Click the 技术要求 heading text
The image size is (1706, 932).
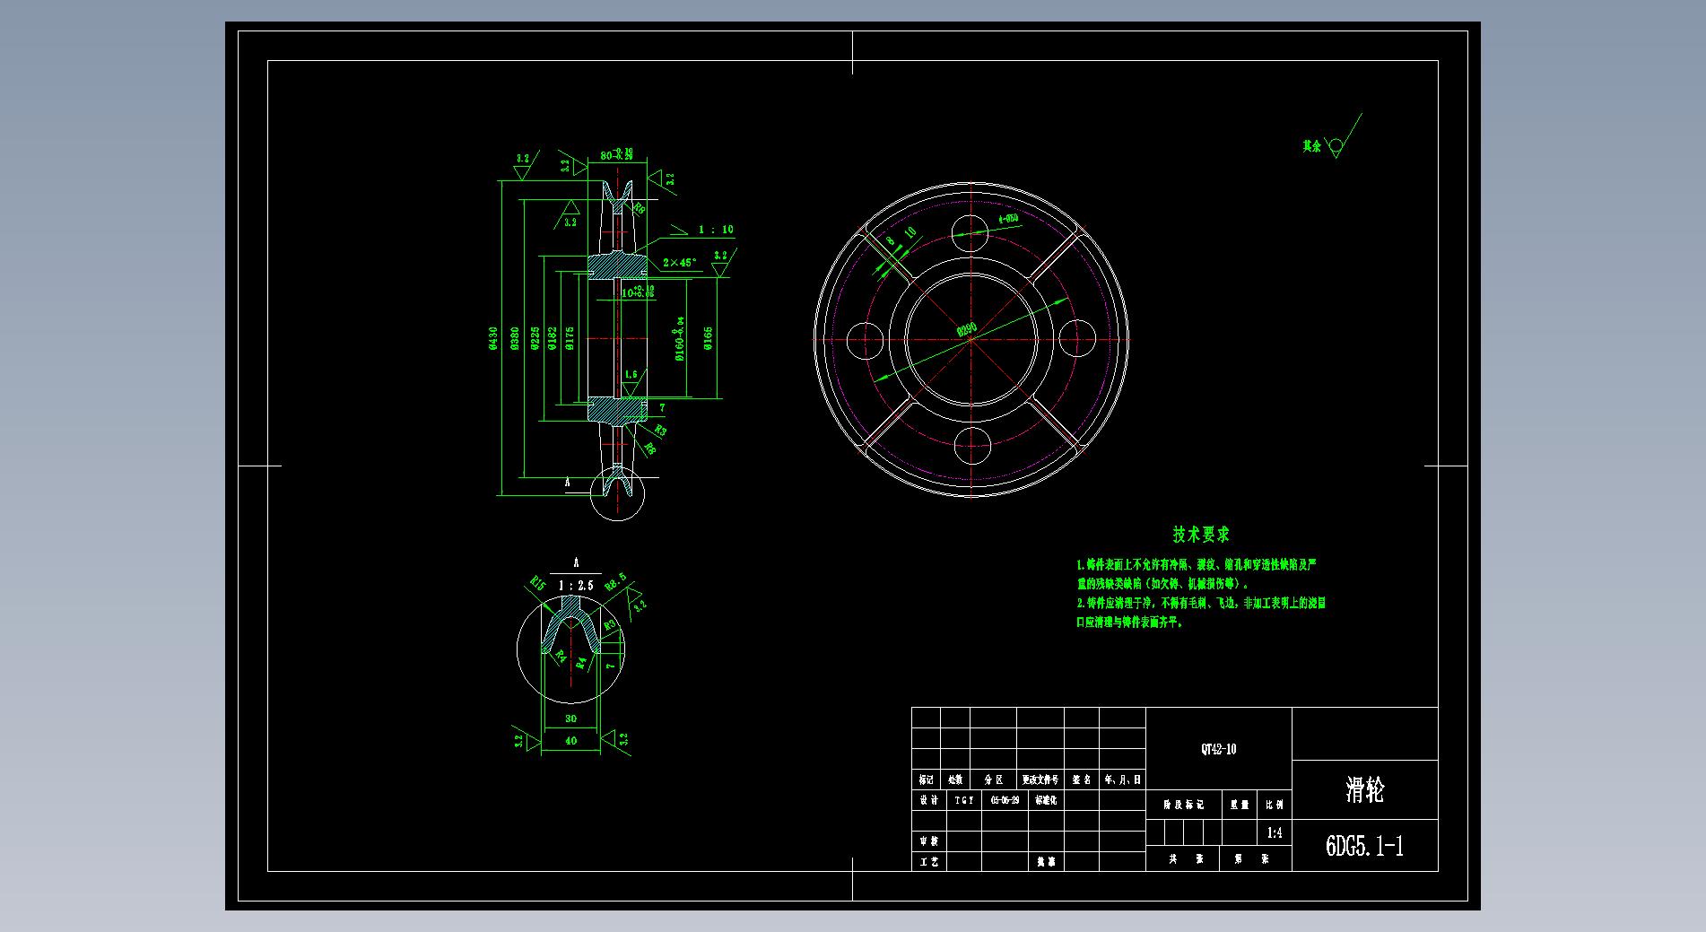coord(1201,535)
